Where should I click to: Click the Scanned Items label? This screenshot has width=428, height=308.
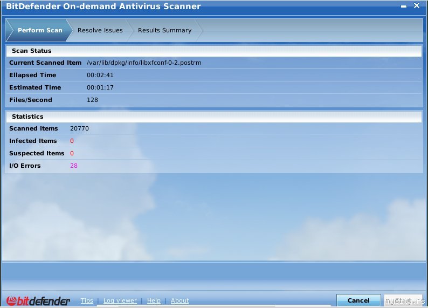(x=33, y=128)
